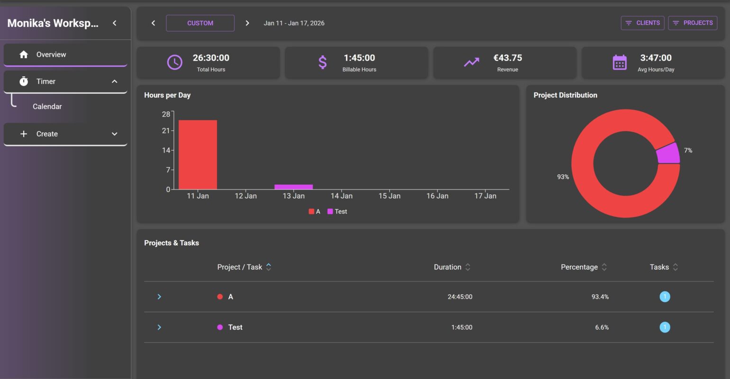Click the task count badge for project A

(x=665, y=297)
